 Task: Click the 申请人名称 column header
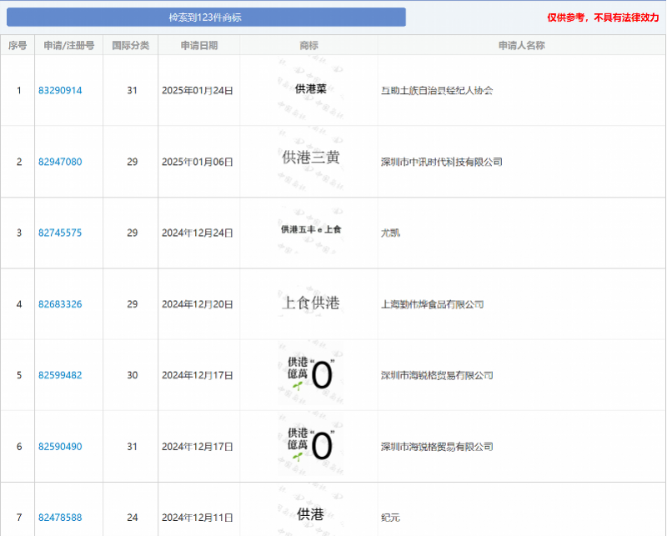tap(522, 45)
